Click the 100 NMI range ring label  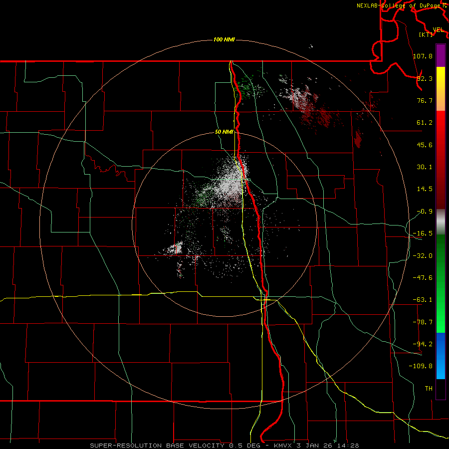pyautogui.click(x=224, y=39)
